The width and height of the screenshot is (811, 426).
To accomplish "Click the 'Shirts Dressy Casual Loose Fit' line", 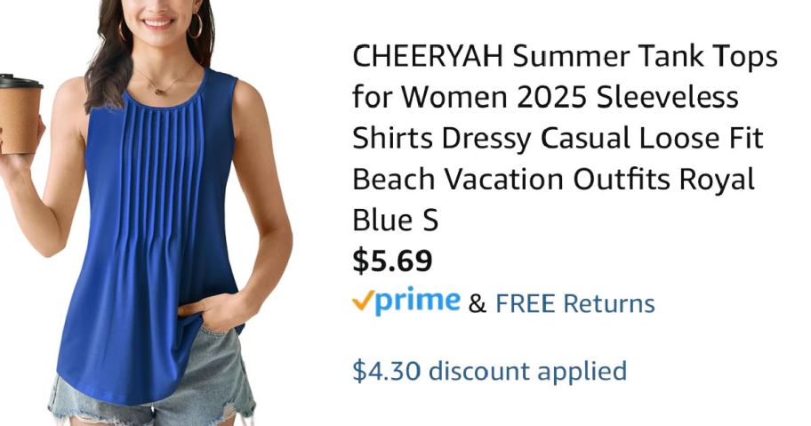I will coord(558,139).
